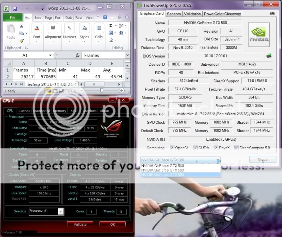
Task: Click the GPU-Z screenshot camera icon
Action: (272, 14)
